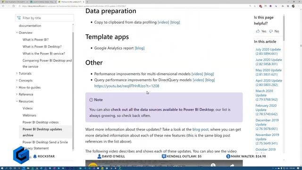Open the Windows Start button
The width and height of the screenshot is (302, 170).
2,168
